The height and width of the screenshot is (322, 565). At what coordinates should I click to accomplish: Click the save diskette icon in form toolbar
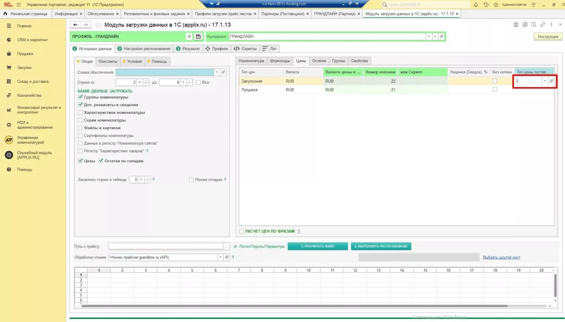[516, 25]
